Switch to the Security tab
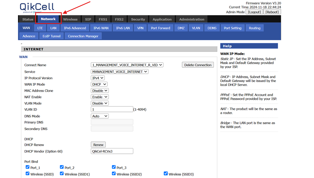 [x=138, y=19]
